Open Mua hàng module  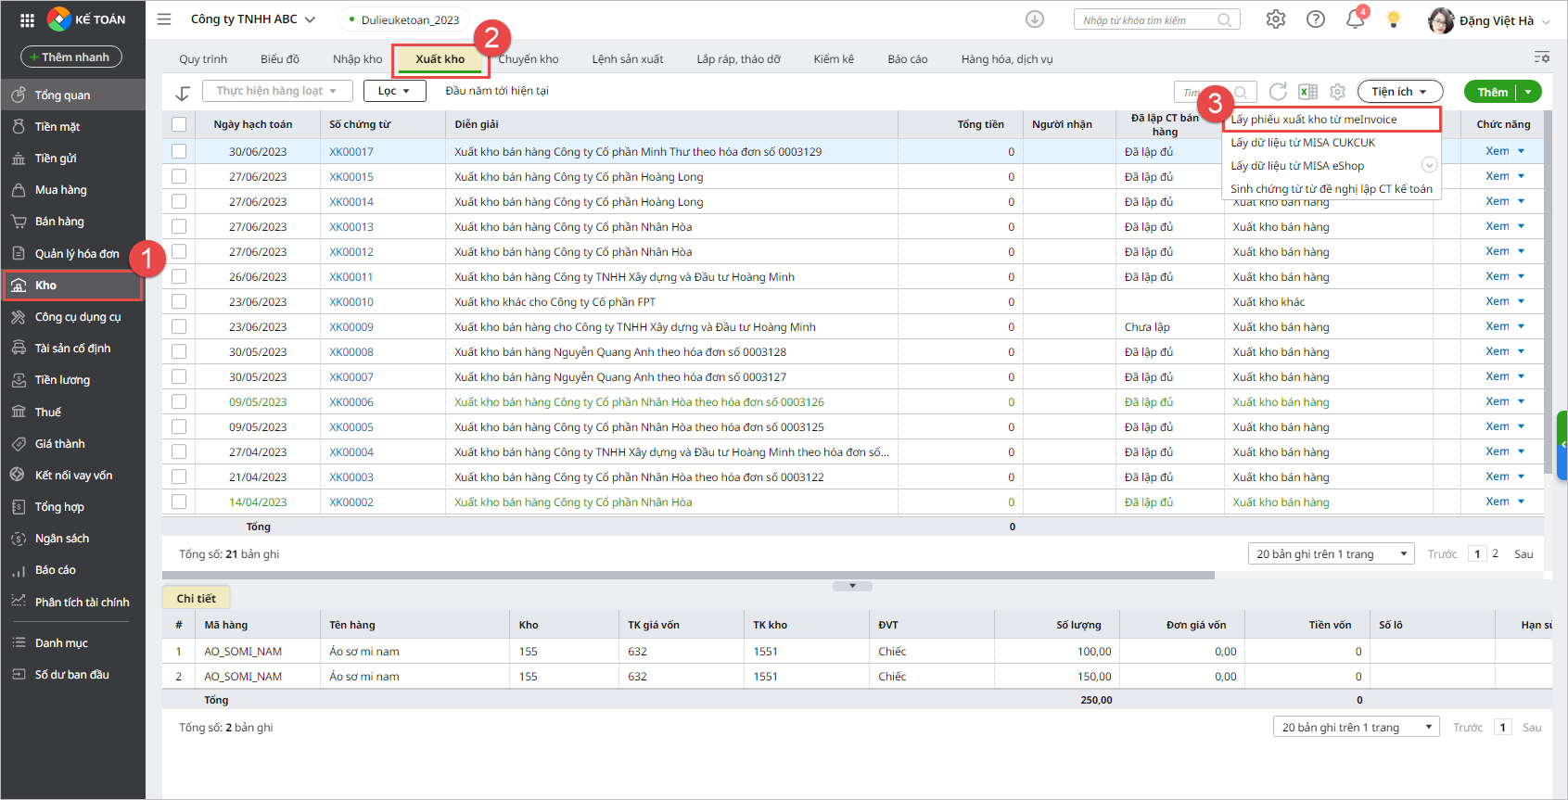click(73, 189)
